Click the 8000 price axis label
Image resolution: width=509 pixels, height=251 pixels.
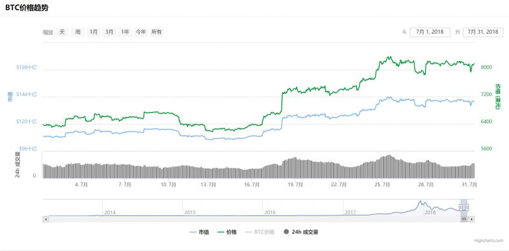tap(486, 67)
